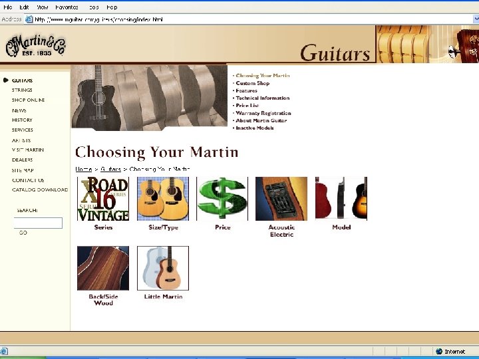Open the Inactive Models link
Image resolution: width=479 pixels, height=359 pixels.
(x=255, y=128)
